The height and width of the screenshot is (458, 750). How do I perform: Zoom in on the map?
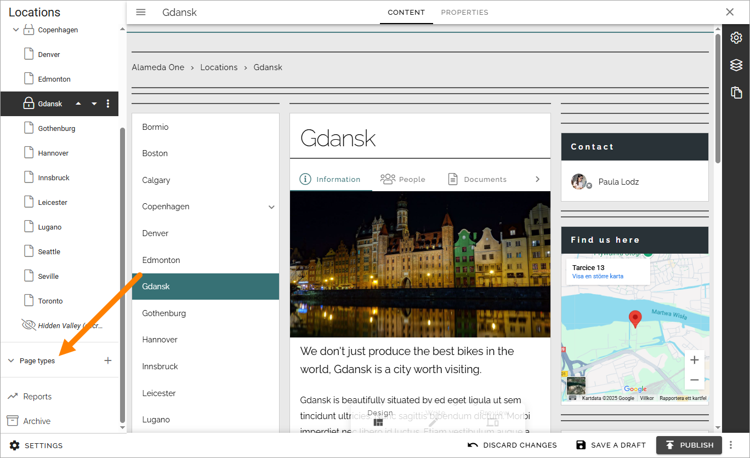[694, 360]
